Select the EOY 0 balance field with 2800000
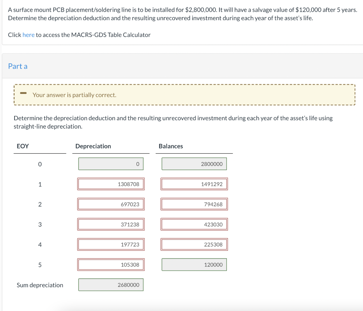The height and width of the screenshot is (311, 363). pos(194,164)
